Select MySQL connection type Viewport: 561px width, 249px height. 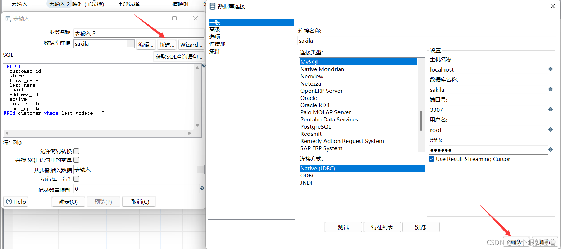tap(358, 62)
